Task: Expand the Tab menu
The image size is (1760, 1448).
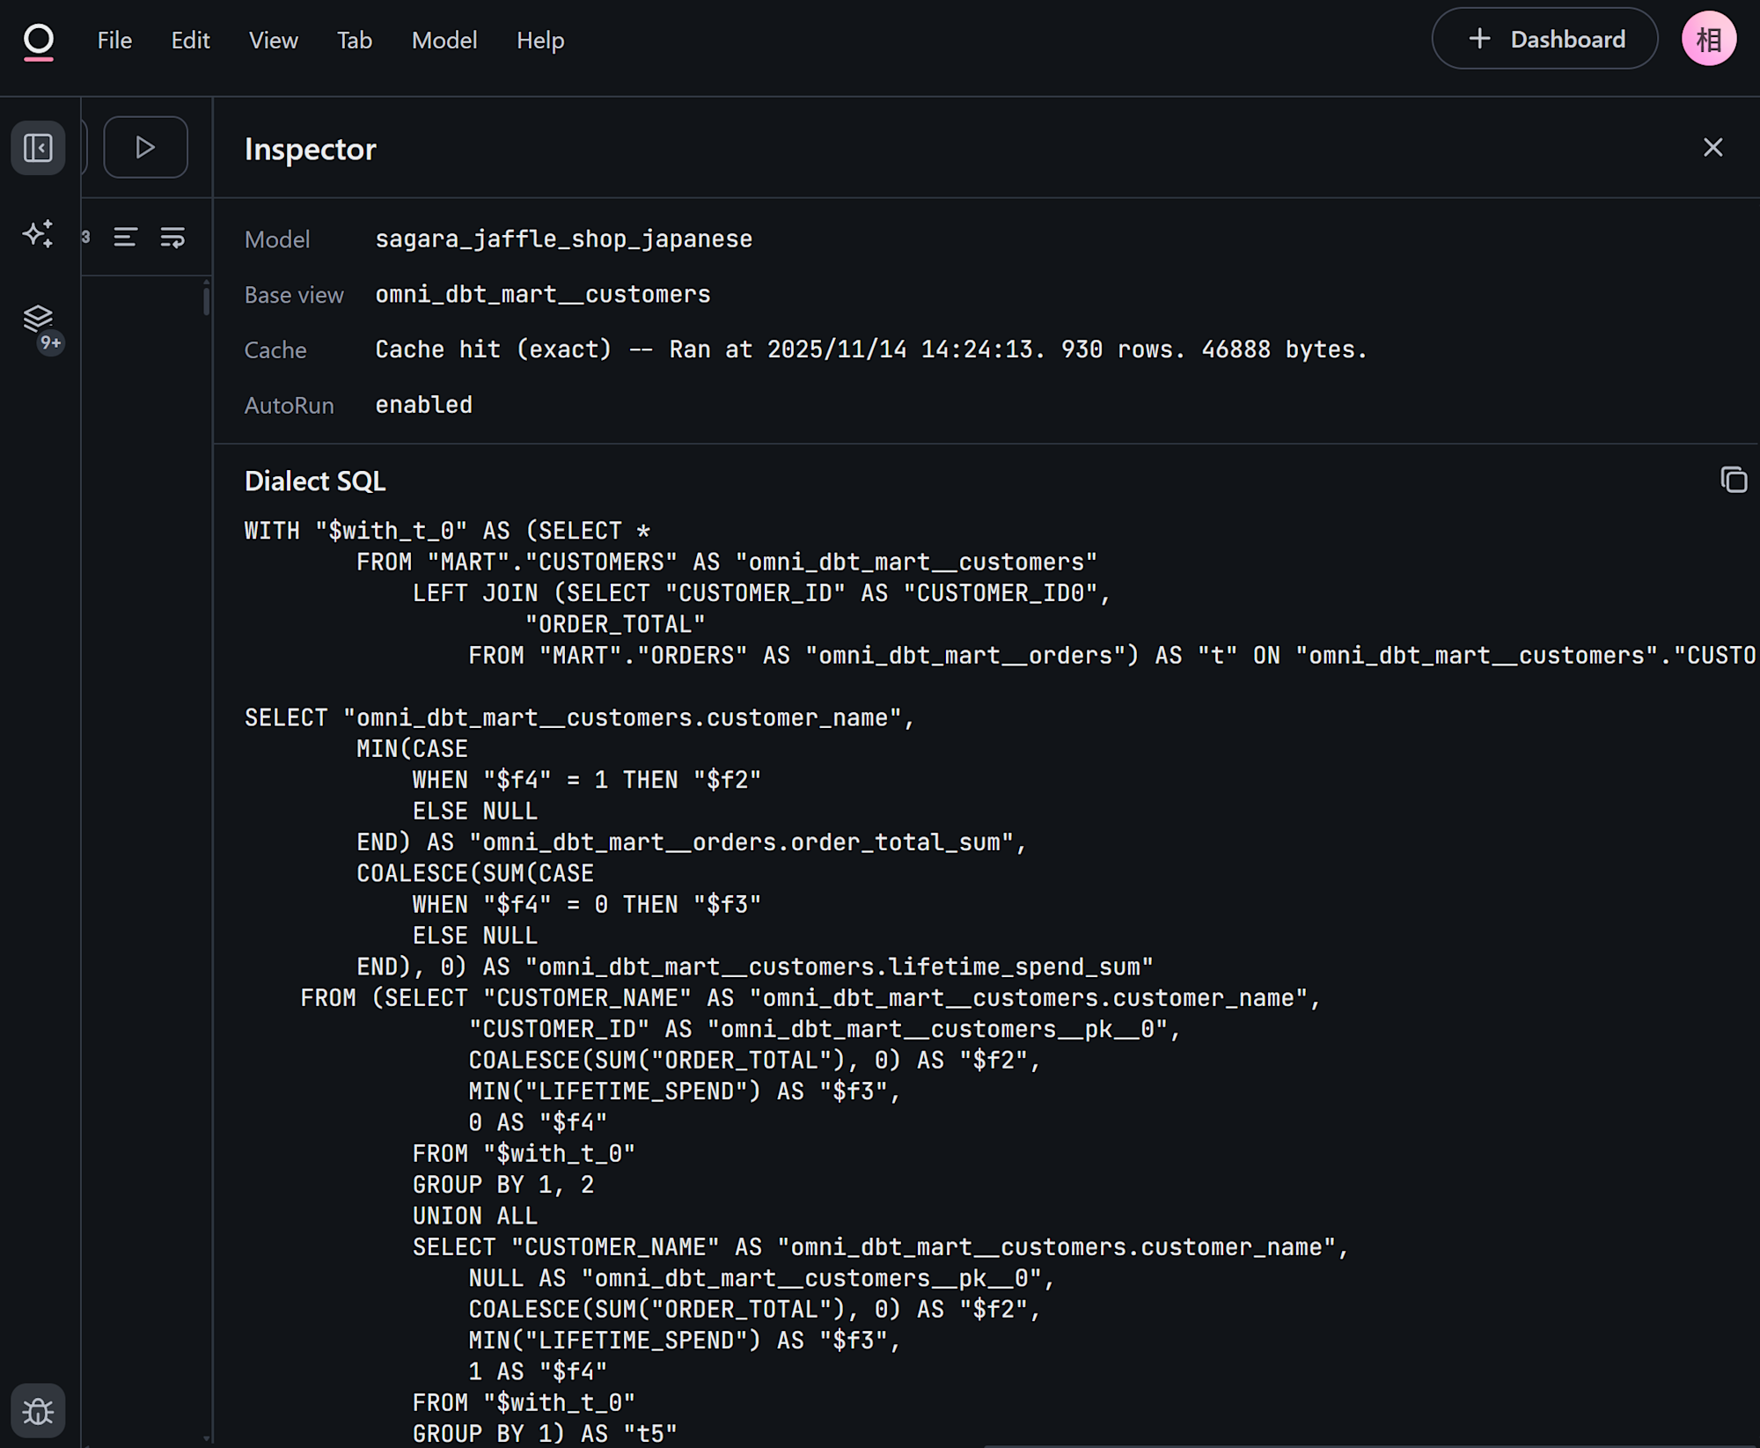Action: [355, 40]
